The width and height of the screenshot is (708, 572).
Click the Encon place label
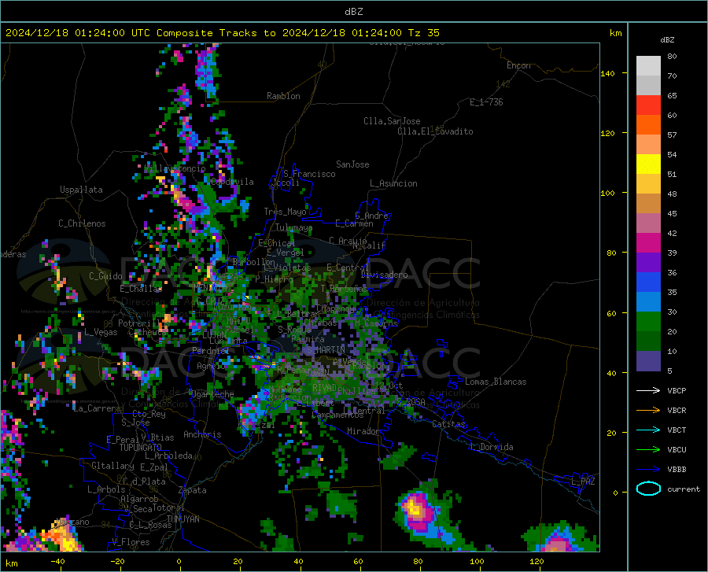pyautogui.click(x=518, y=65)
